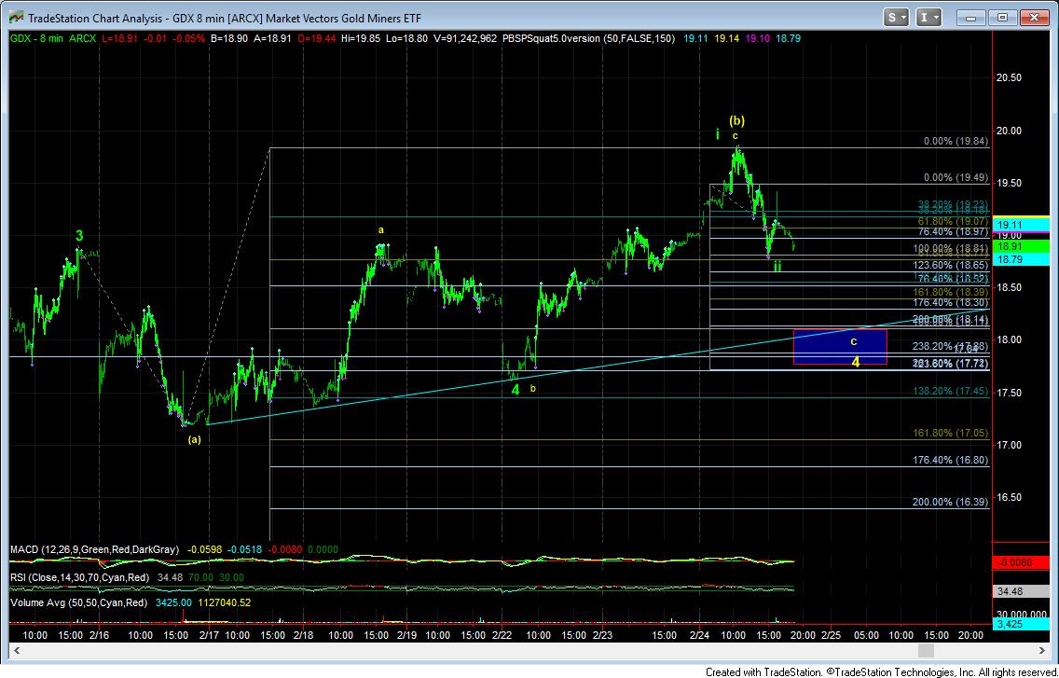The height and width of the screenshot is (678, 1059).
Task: Click the "GDX - 8 min" symbol label
Action: (x=36, y=38)
